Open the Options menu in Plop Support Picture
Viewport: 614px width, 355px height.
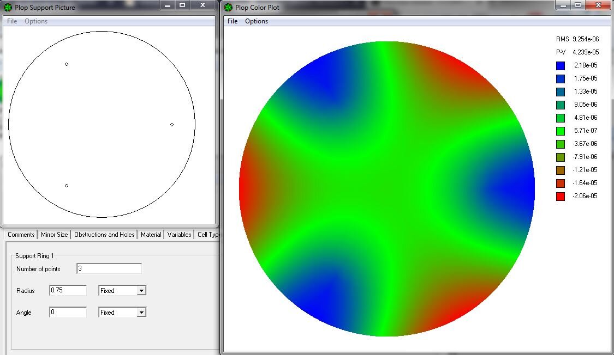coord(36,21)
